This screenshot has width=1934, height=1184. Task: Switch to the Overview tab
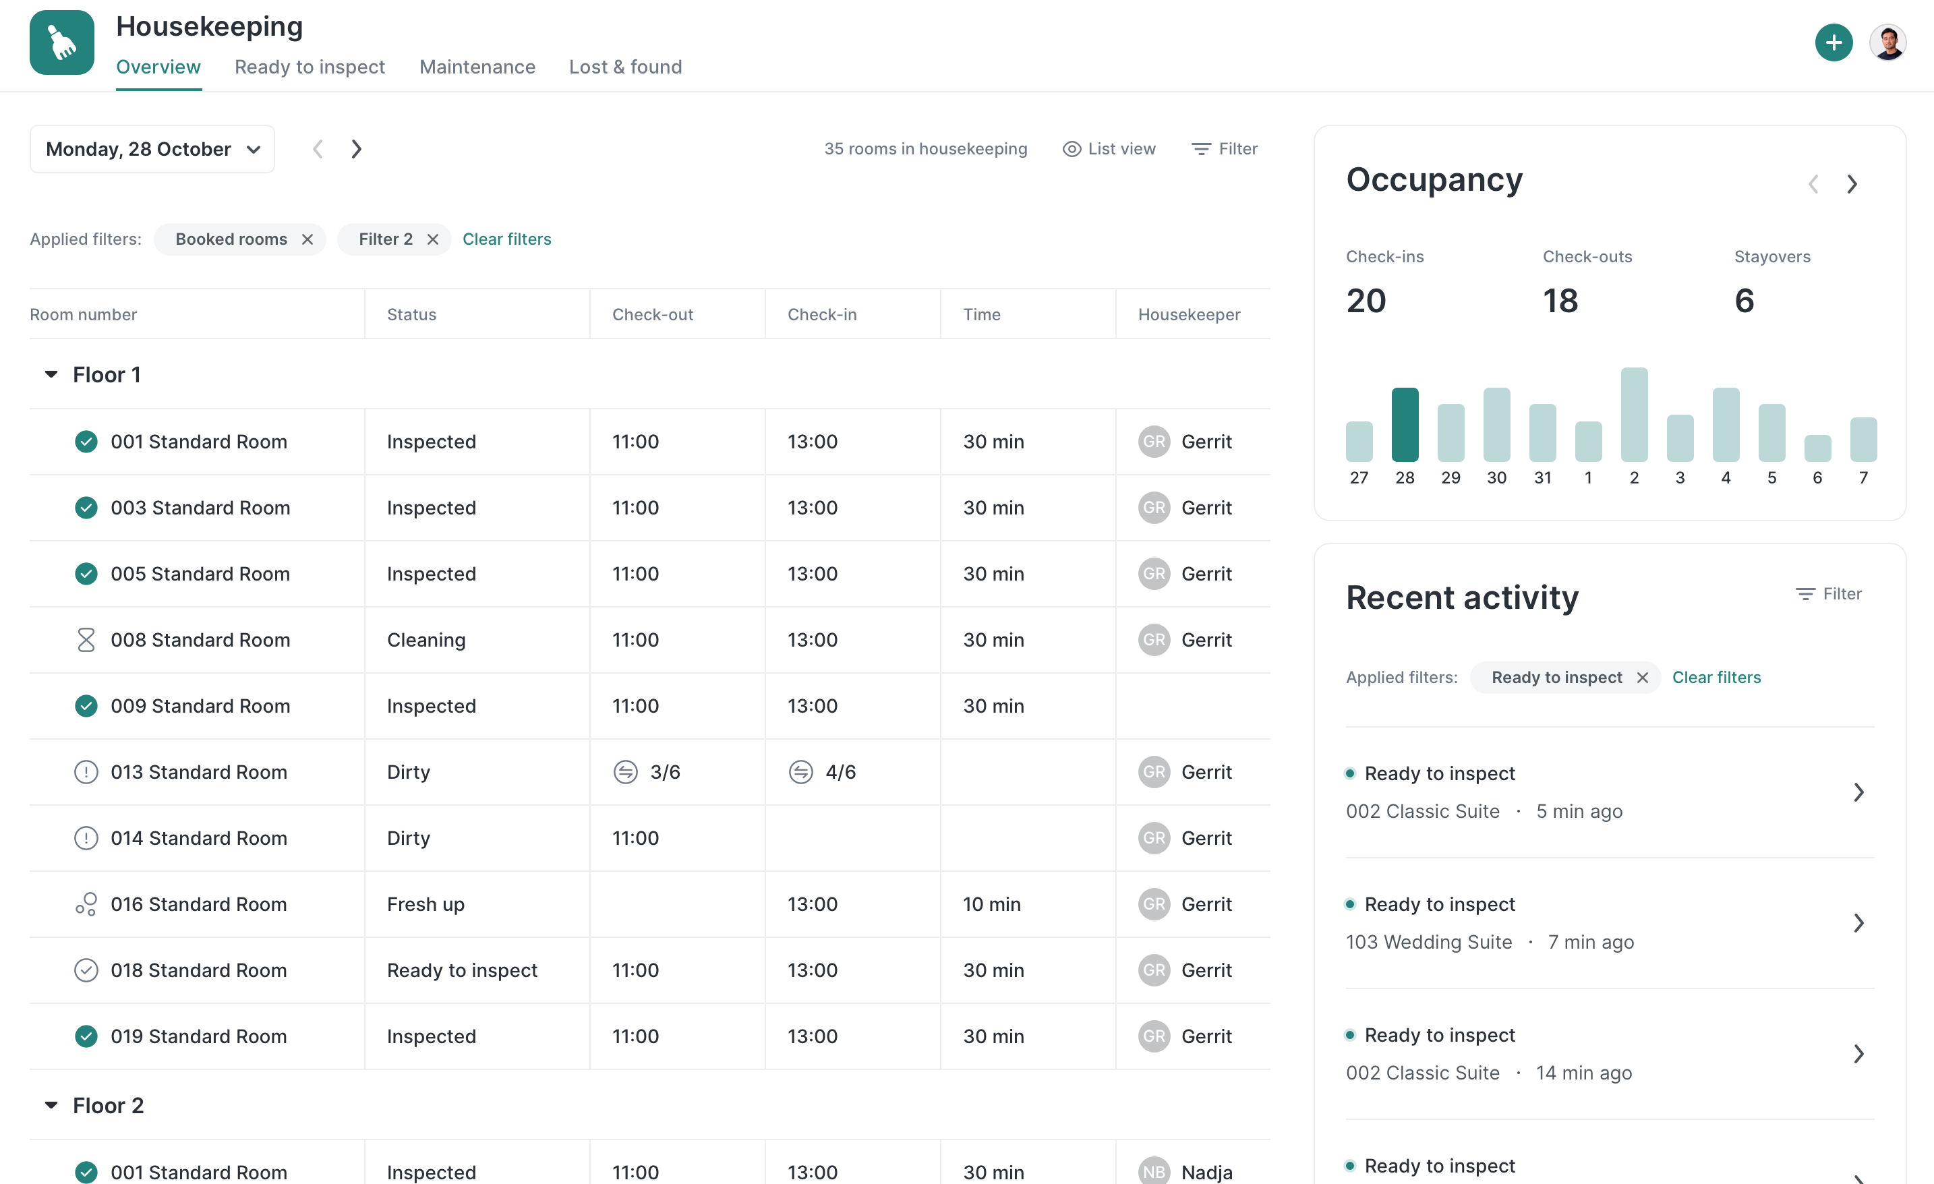158,67
